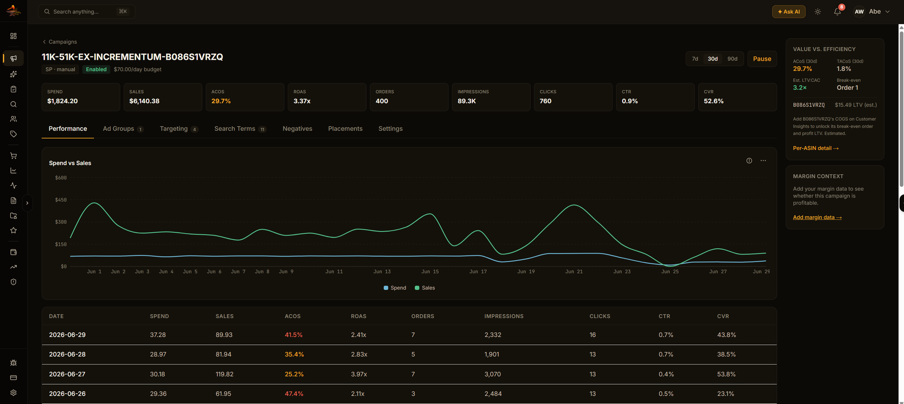The image size is (904, 404).
Task: Switch to the Negatives tab
Action: 298,129
